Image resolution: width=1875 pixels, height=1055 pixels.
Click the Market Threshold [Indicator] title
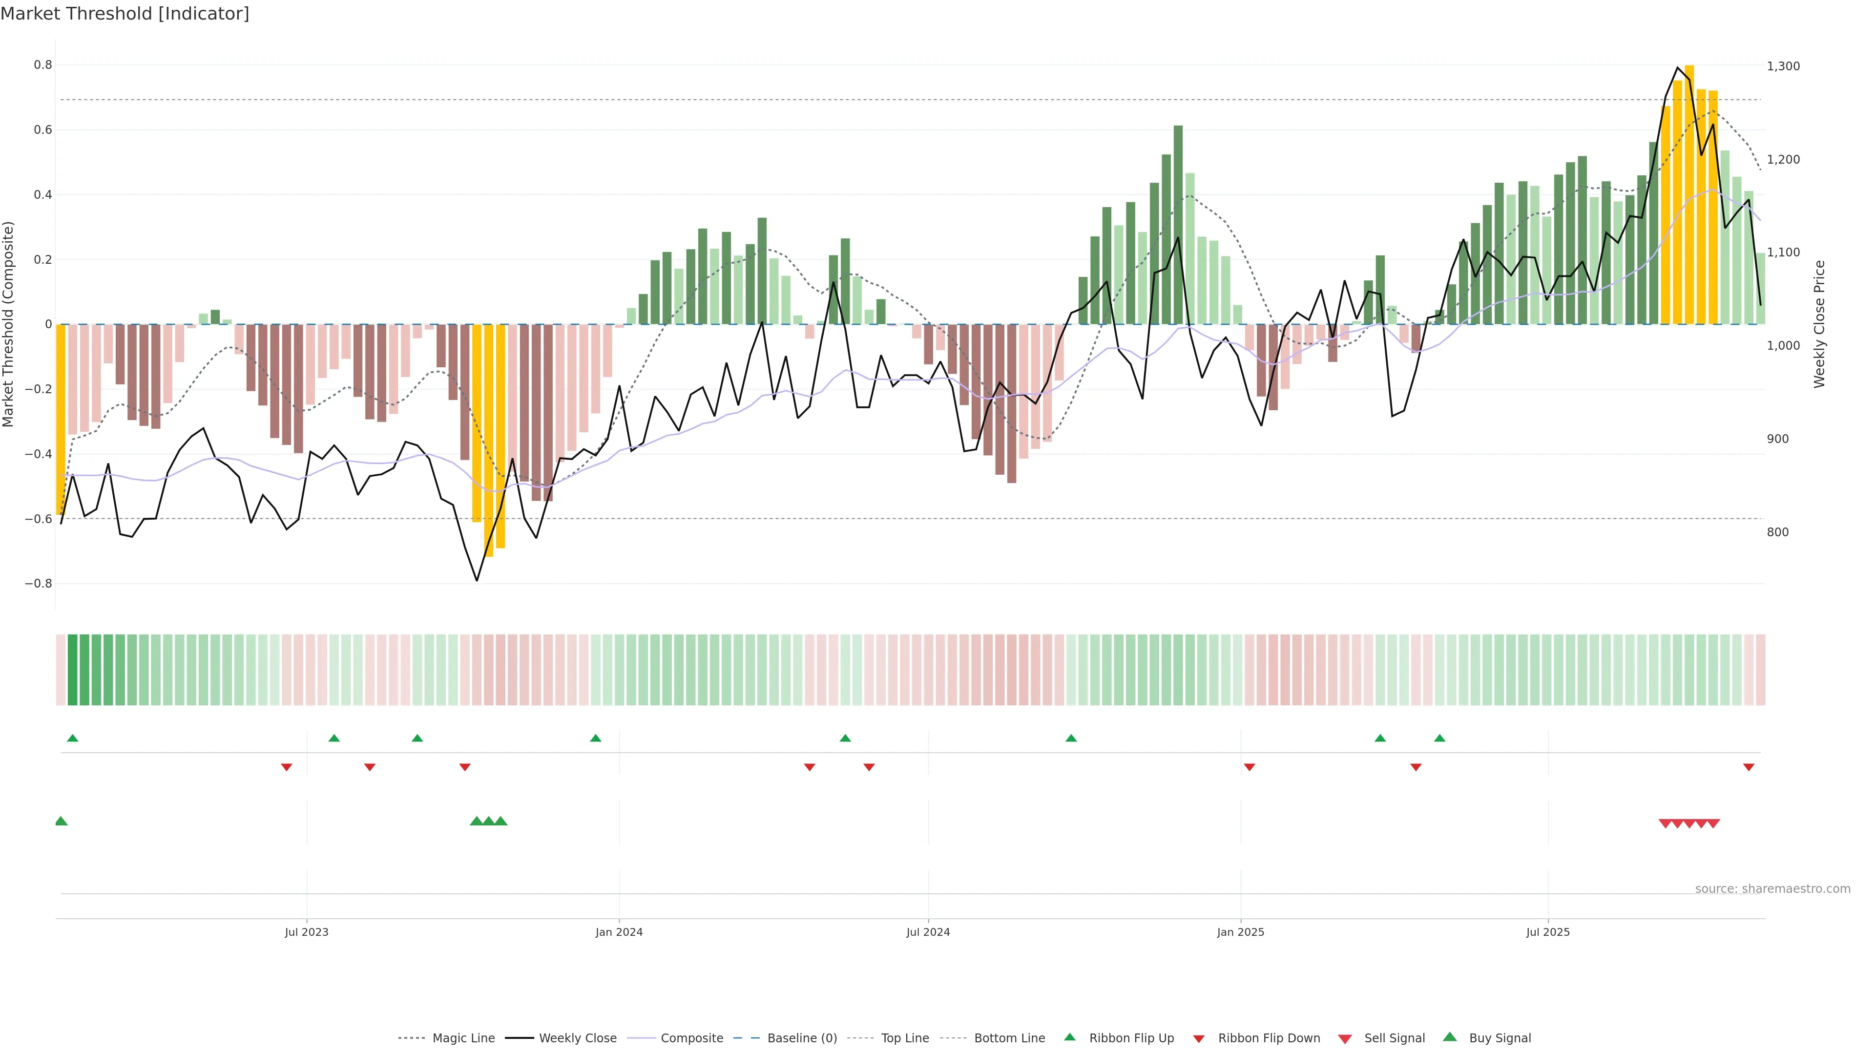(125, 14)
